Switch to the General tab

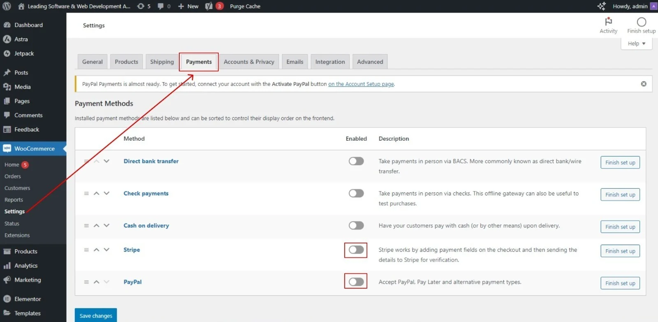click(93, 62)
